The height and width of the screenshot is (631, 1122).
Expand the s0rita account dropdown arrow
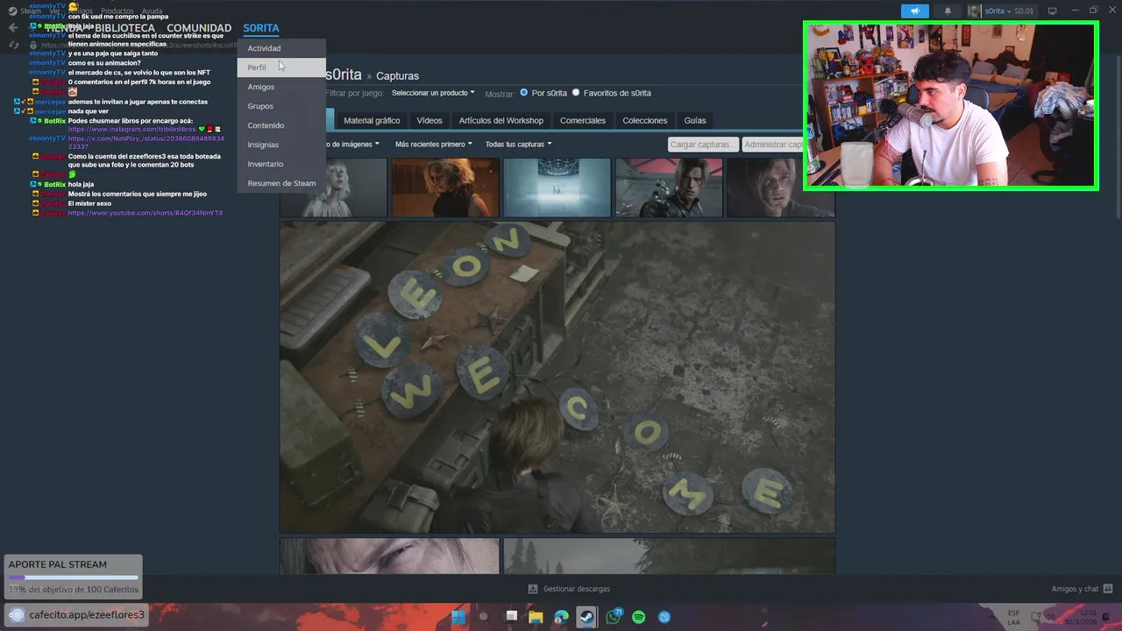click(x=1008, y=11)
